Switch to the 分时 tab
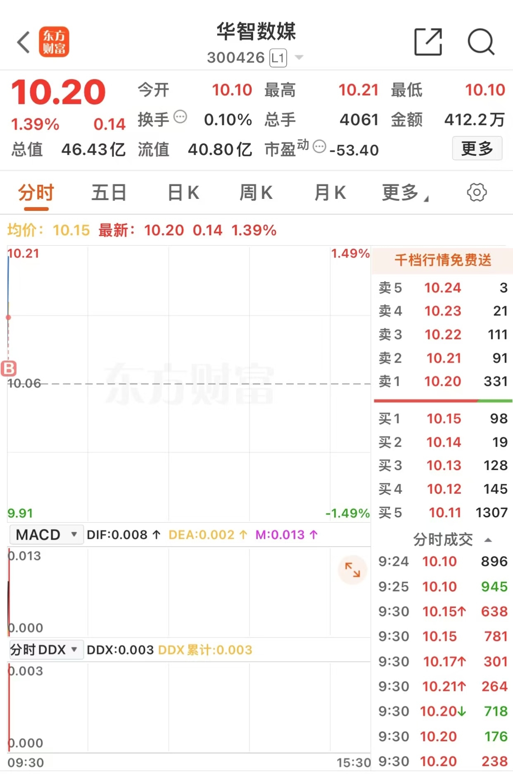The height and width of the screenshot is (774, 513). (x=36, y=193)
